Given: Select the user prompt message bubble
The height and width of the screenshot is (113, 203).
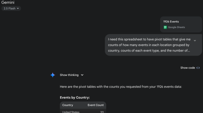Looking at the screenshot, I should (154, 45).
